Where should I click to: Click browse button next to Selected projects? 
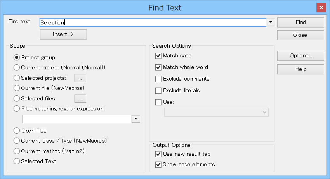(x=80, y=78)
